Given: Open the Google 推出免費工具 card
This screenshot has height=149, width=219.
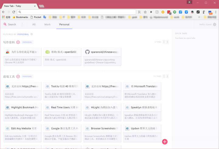Looking at the screenshot, I should point(62,133).
